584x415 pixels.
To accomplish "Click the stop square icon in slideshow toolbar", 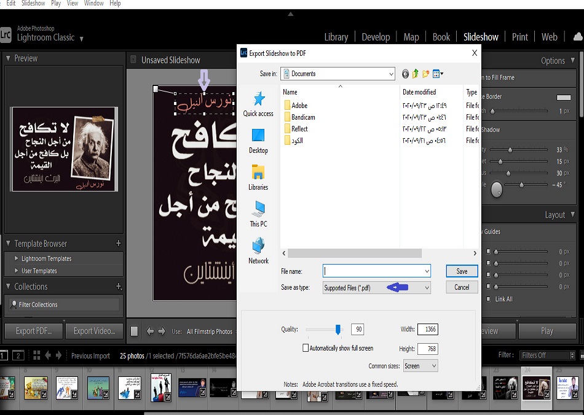I will (x=134, y=332).
